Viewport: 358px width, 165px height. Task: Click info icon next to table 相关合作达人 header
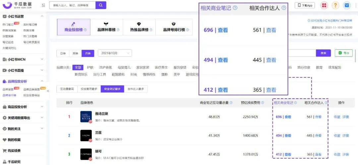tap(326, 103)
